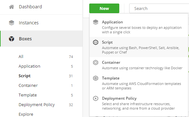This screenshot has height=117, width=189.
Task: Choose Container title in the New menu
Action: click(x=111, y=63)
